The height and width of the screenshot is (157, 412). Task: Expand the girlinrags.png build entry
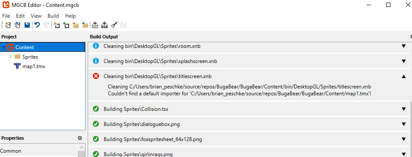pos(404,154)
